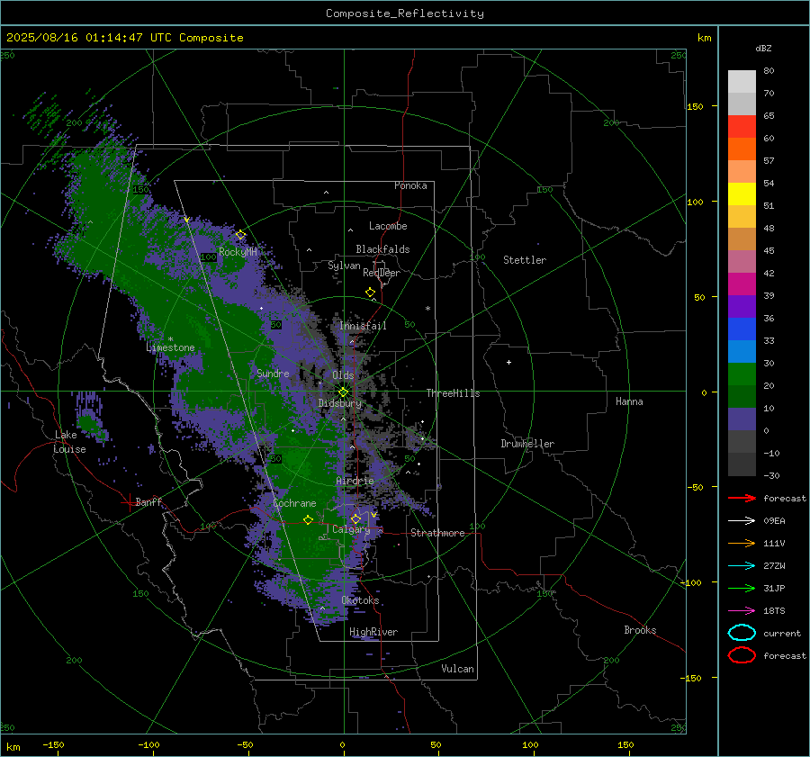
Task: Click the Hanna city label
Action: (629, 401)
